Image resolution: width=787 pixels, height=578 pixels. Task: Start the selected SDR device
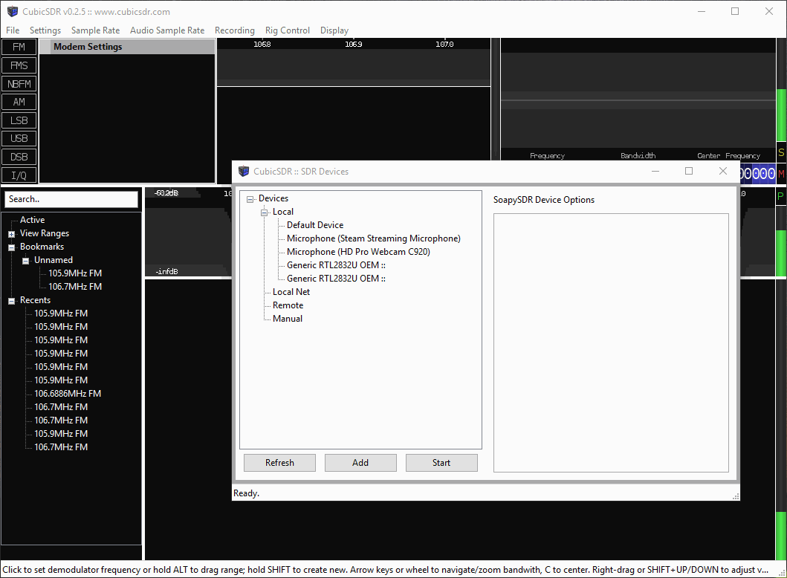click(441, 462)
